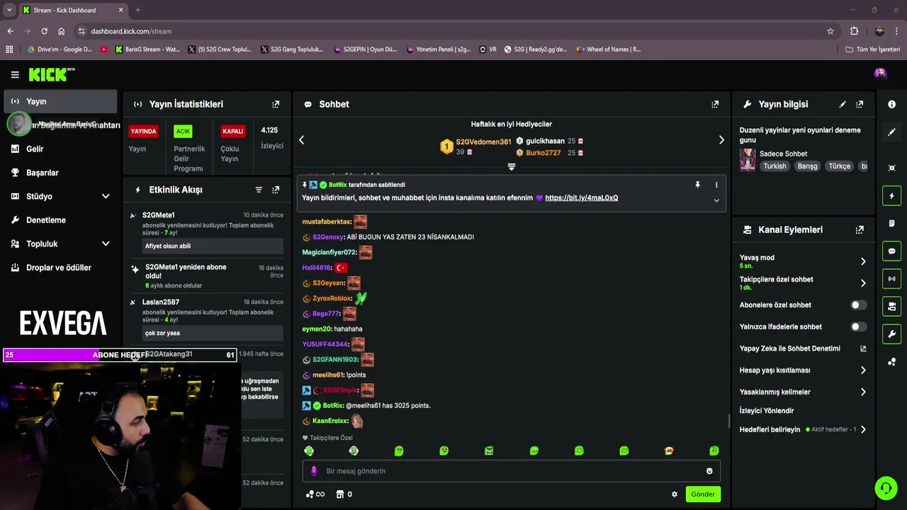Open the bit.ly link in the pinned message
This screenshot has width=907, height=510.
click(x=581, y=198)
